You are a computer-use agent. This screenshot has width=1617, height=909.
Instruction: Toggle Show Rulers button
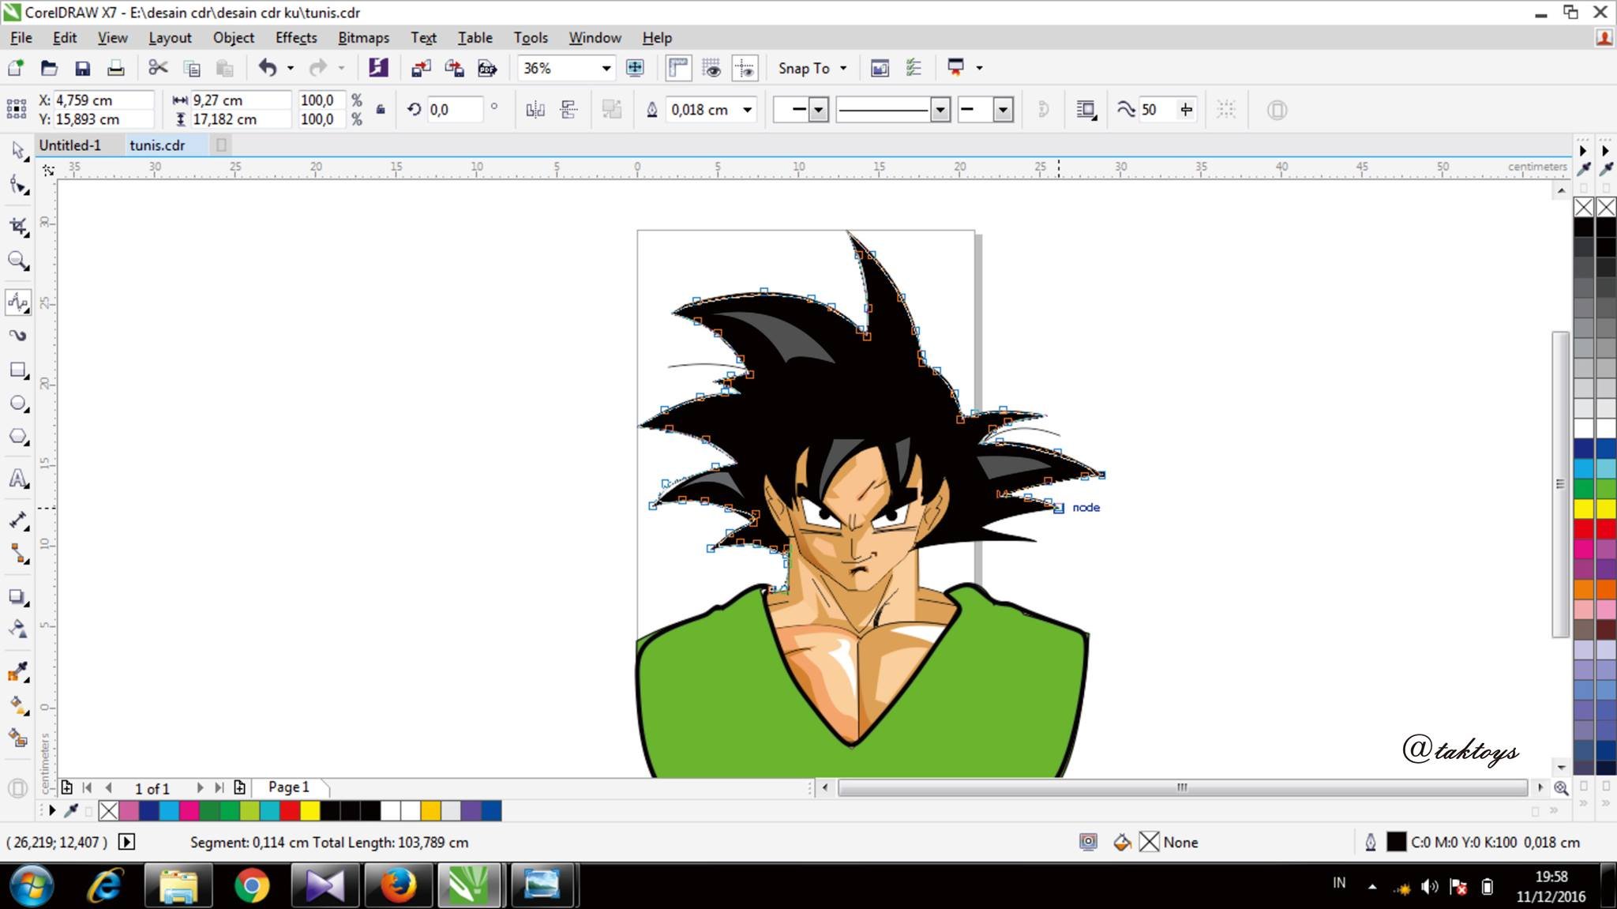point(678,68)
